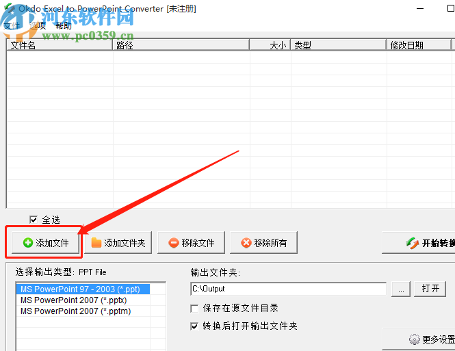
Task: Sort by the 大小 column header
Action: pos(270,45)
